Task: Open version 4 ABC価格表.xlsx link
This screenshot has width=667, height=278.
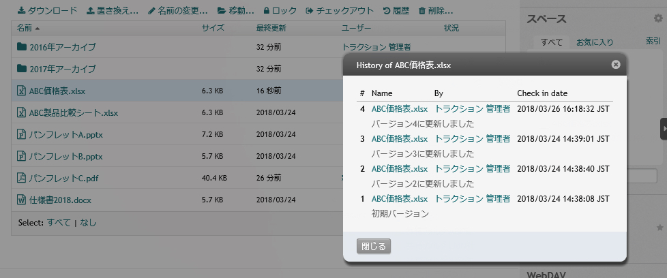Action: (400, 109)
